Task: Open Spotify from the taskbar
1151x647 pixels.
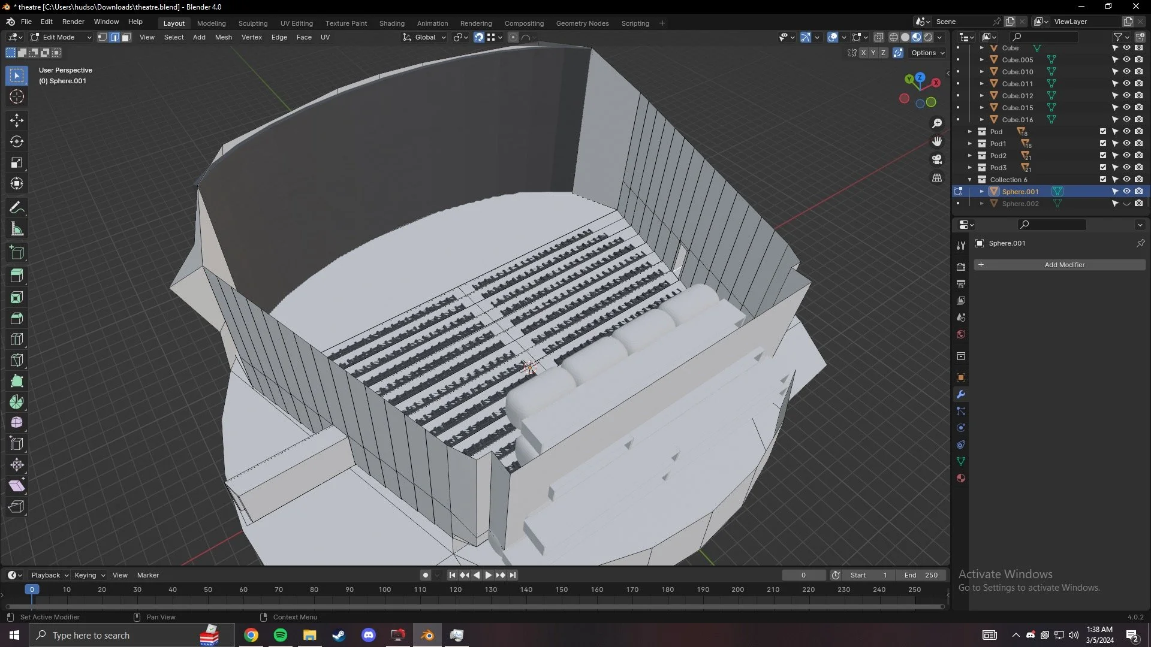Action: (280, 635)
